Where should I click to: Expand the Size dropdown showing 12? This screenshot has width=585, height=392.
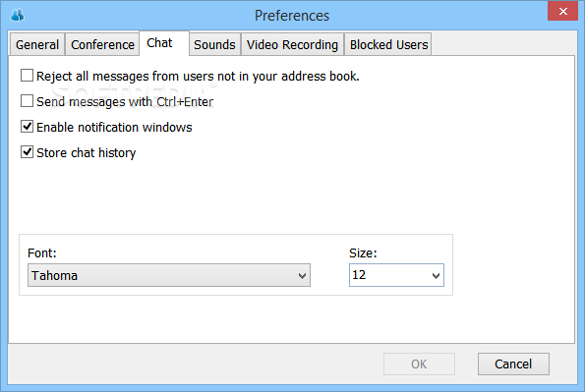(396, 275)
